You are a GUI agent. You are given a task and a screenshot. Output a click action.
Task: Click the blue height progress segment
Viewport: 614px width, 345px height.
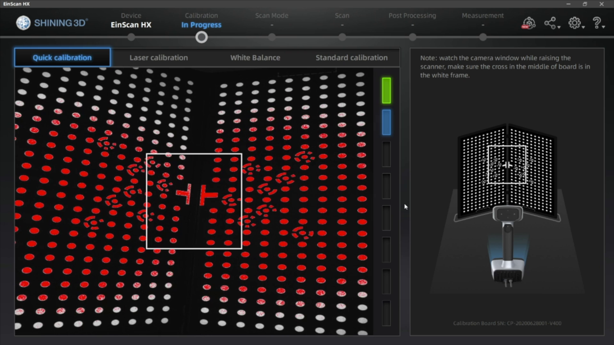[x=386, y=122]
